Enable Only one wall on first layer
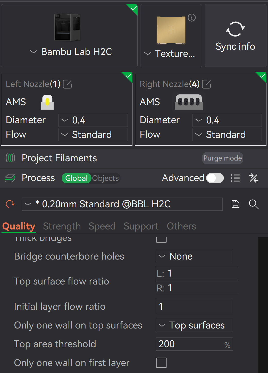268x373 pixels. point(162,363)
